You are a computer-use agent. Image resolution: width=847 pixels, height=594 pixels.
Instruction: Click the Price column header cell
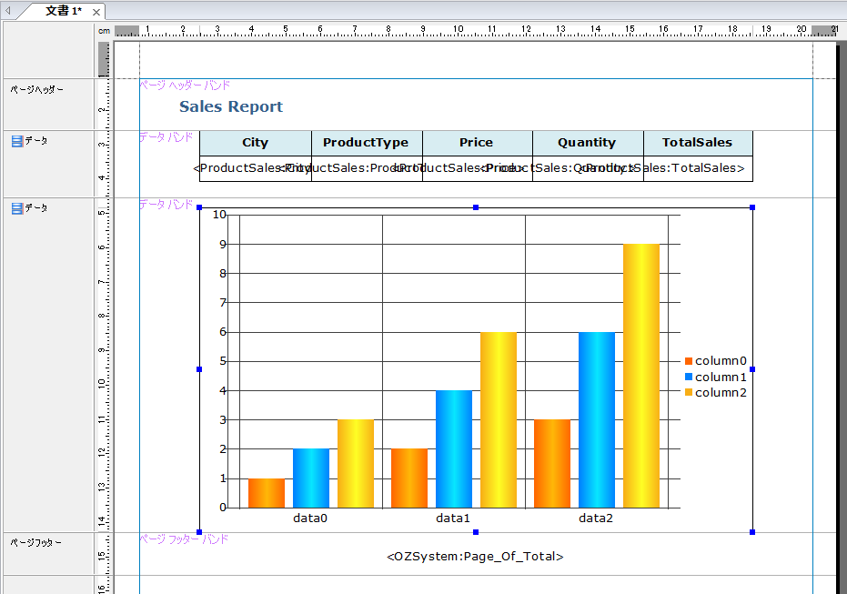476,143
